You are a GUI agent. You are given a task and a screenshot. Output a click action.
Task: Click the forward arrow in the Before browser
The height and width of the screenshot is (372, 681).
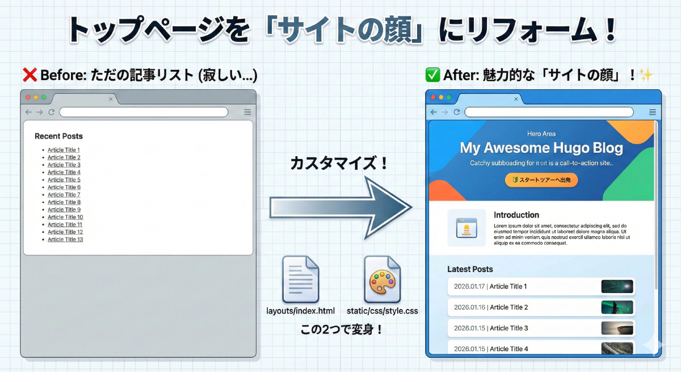[x=39, y=112]
